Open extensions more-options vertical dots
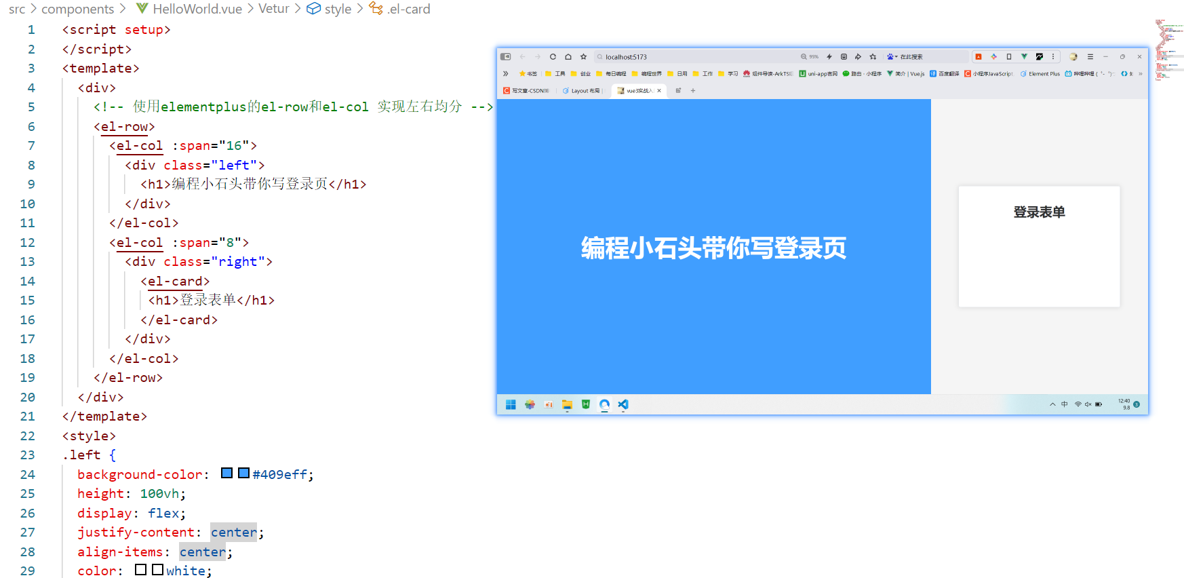The height and width of the screenshot is (578, 1184). pos(1053,57)
